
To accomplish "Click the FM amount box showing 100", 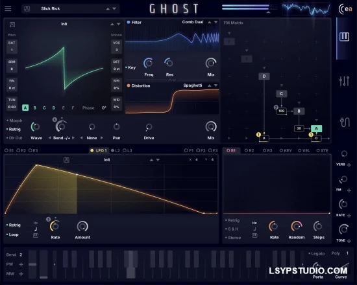I will (x=282, y=111).
